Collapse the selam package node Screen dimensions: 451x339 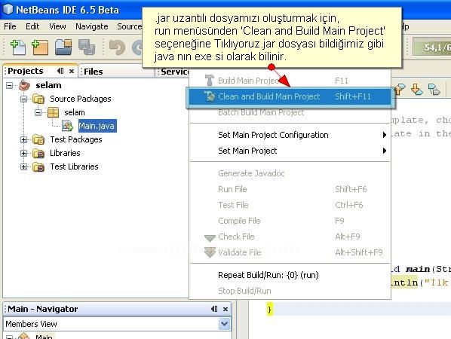coord(38,112)
